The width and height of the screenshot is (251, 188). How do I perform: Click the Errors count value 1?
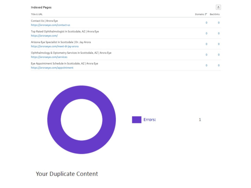point(200,120)
